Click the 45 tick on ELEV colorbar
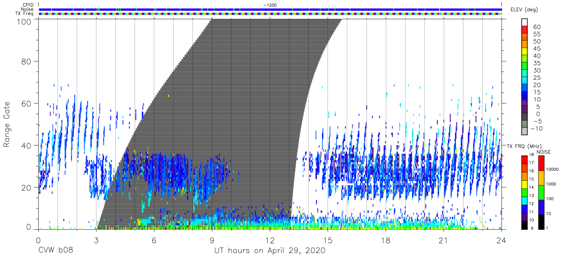564x260 pixels. coord(536,48)
